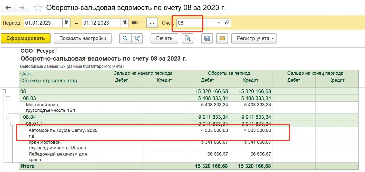Open the Счет account selection dropdown
This screenshot has height=172, width=365.
[219, 23]
